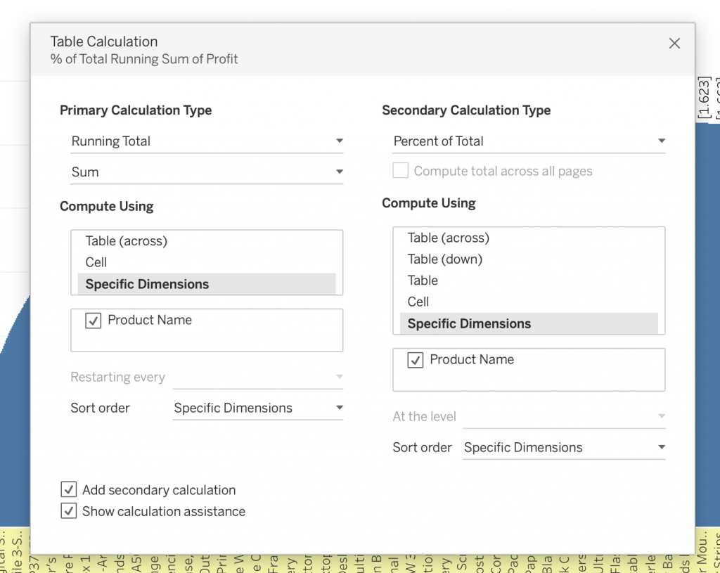Open the At the level dropdown

tap(564, 417)
